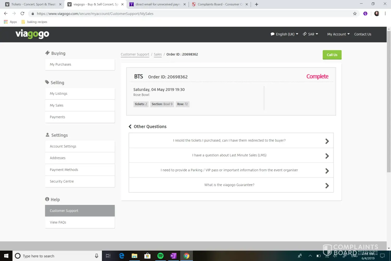Open My Listings in the sidebar

point(80,94)
